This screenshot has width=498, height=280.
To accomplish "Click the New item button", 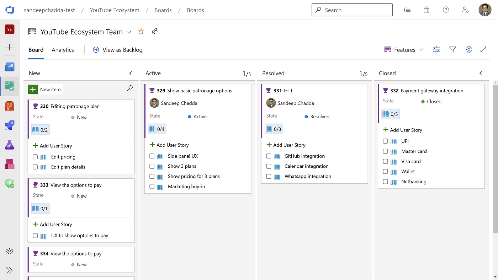I will point(46,90).
